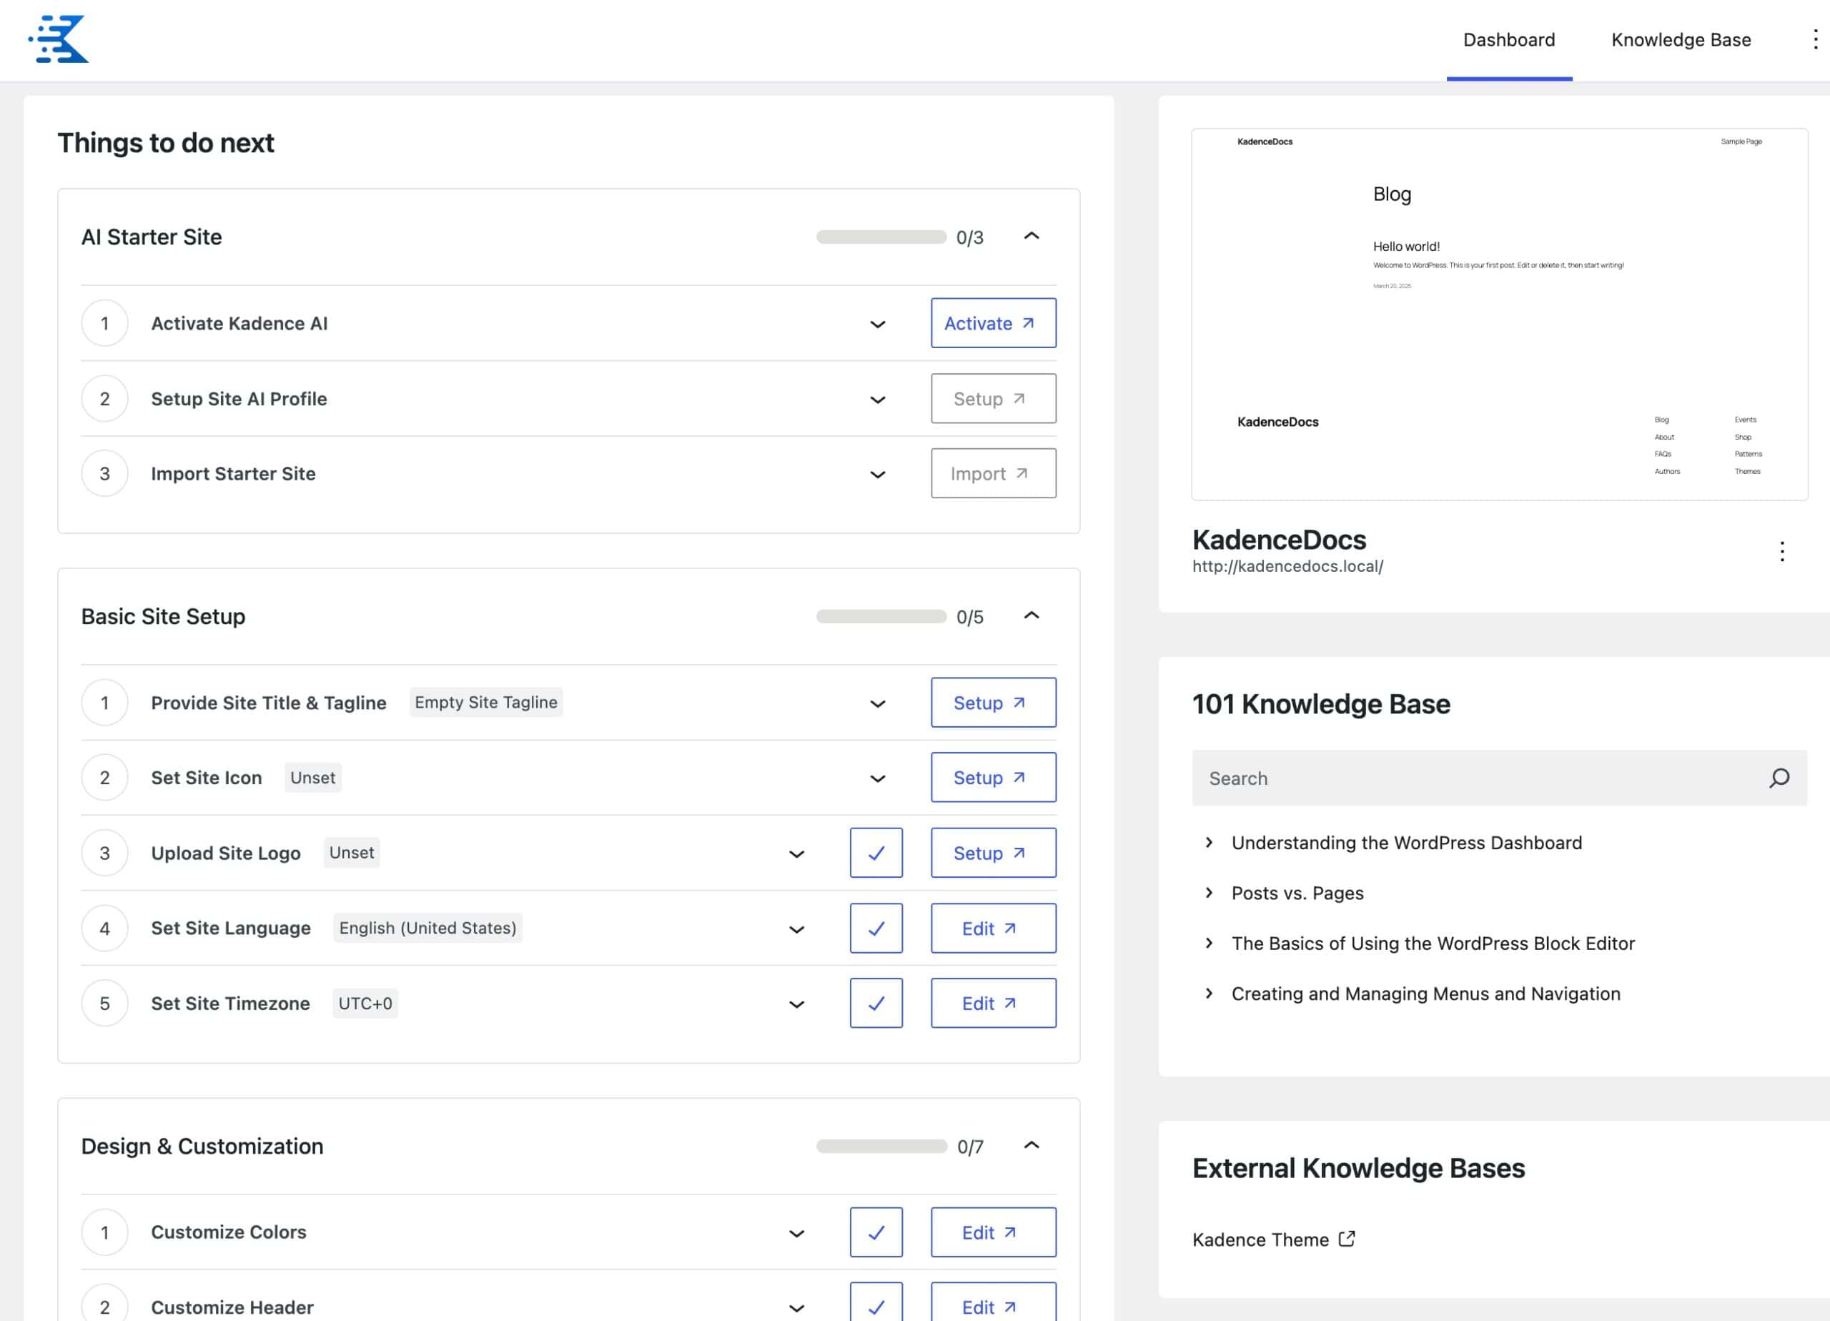Click Edit for Customize Header

coord(993,1303)
